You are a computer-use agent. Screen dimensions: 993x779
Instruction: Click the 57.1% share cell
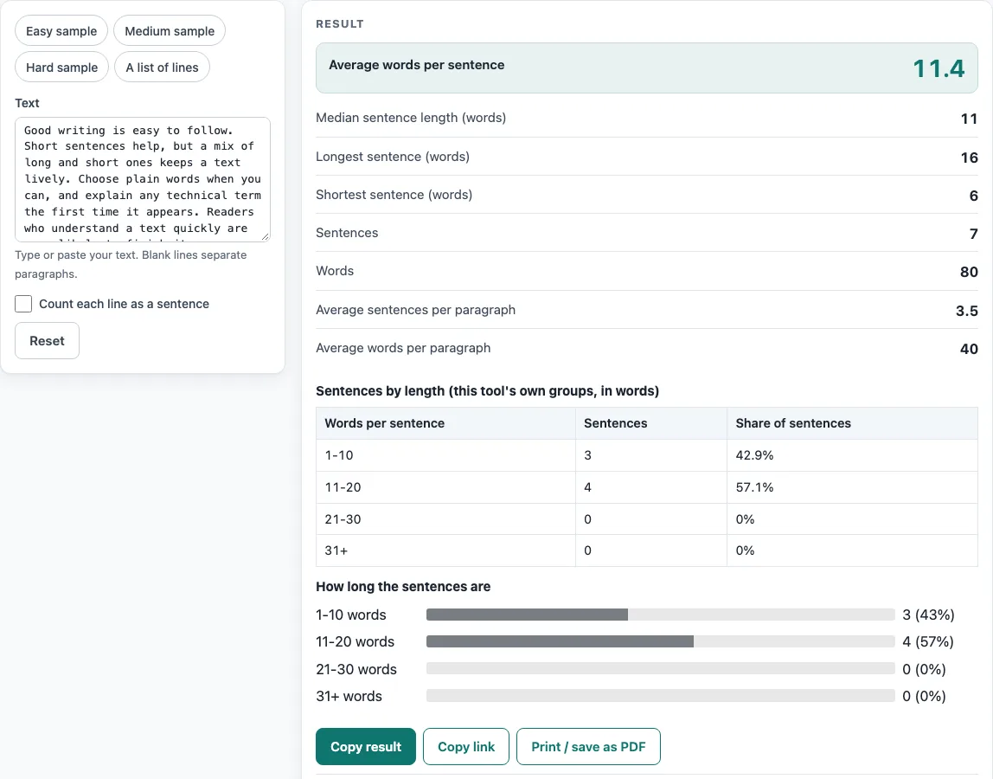click(852, 487)
